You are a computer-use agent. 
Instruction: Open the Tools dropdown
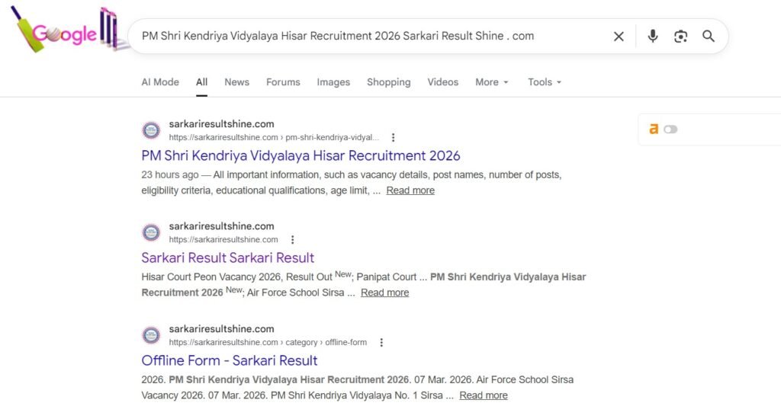545,82
